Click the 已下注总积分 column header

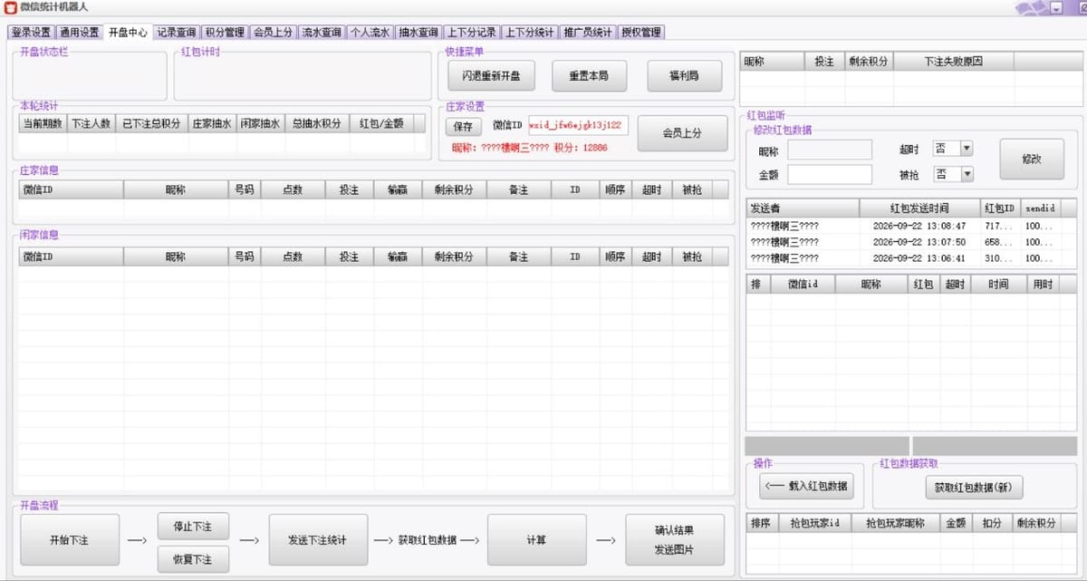(x=152, y=123)
